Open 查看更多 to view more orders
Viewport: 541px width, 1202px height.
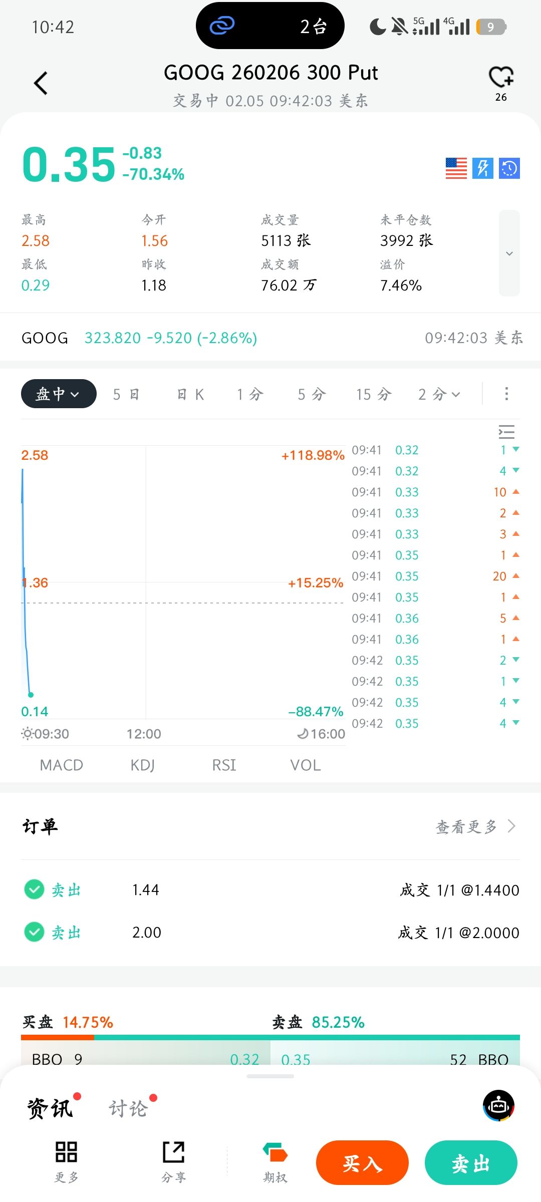(x=475, y=826)
